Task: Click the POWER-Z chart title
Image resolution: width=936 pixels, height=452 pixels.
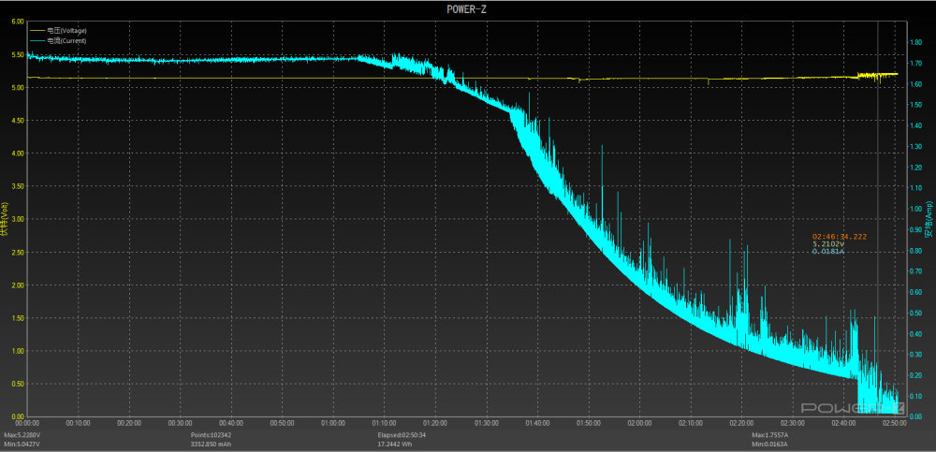Action: pyautogui.click(x=467, y=8)
